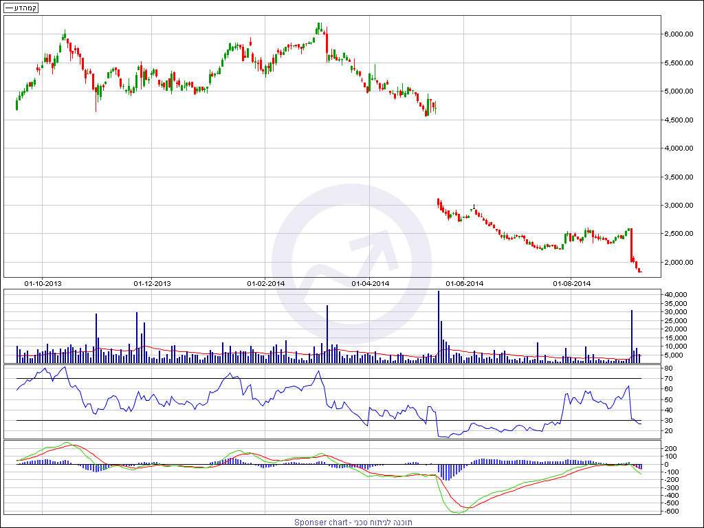Select the 01-12-2013 date label
704x528 pixels.
(152, 283)
